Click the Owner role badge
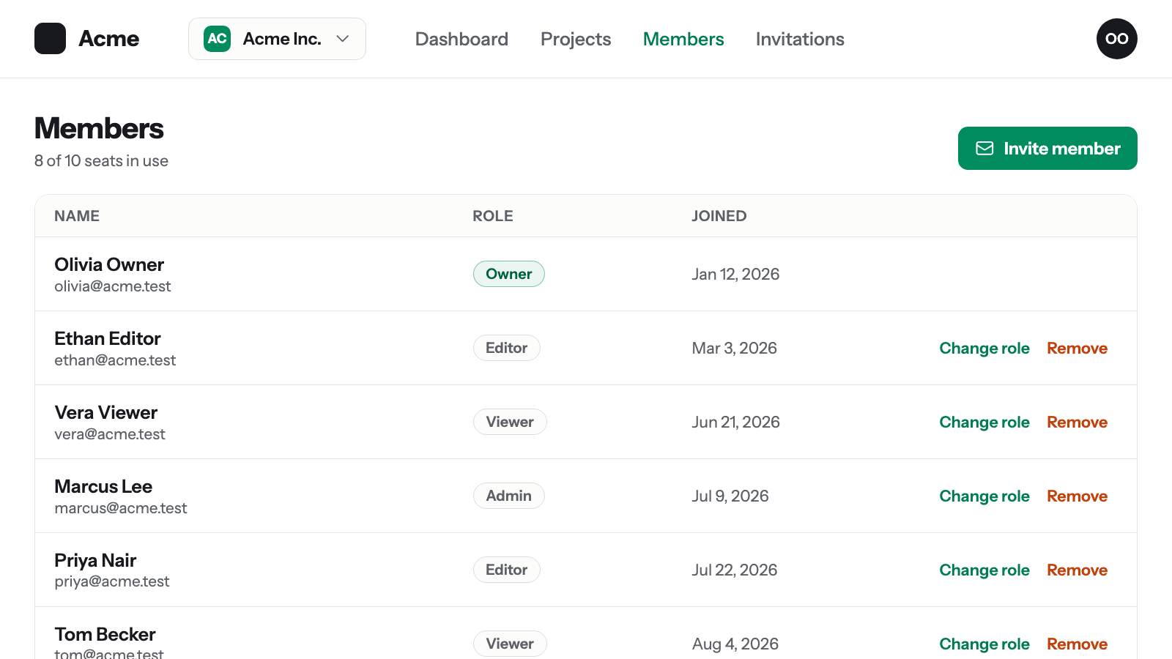The height and width of the screenshot is (659, 1172). pos(508,274)
